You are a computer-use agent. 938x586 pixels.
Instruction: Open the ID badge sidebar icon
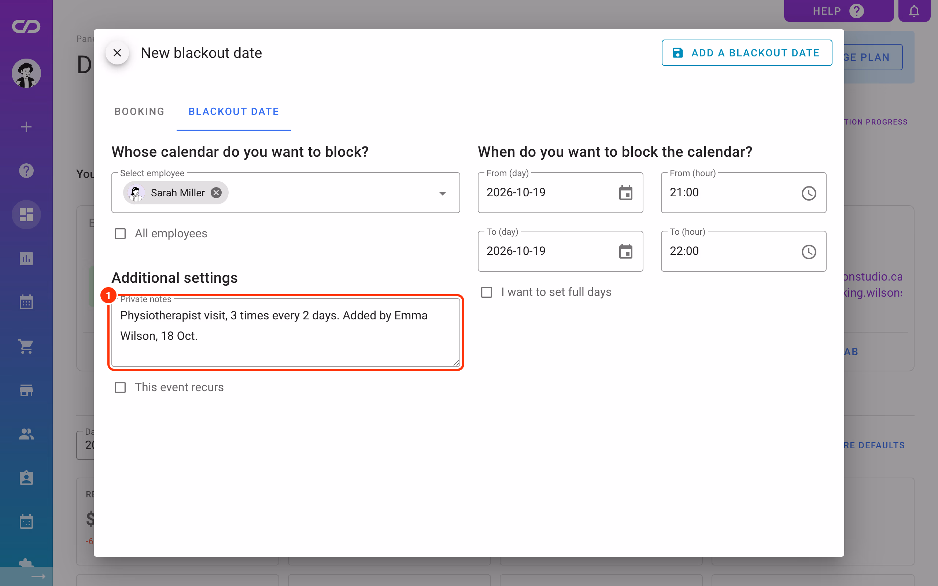point(26,478)
